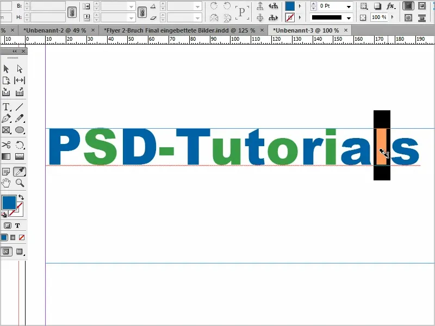Select the Line tool
Image resolution: width=435 pixels, height=326 pixels.
tap(20, 106)
